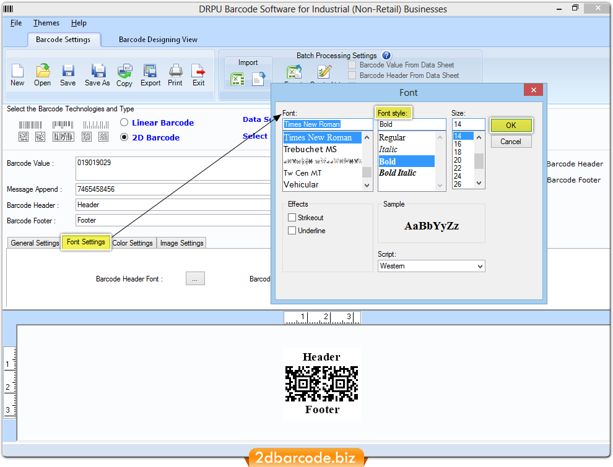Image resolution: width=613 pixels, height=467 pixels.
Task: Select second 2D barcode sample icon
Action: point(40,137)
